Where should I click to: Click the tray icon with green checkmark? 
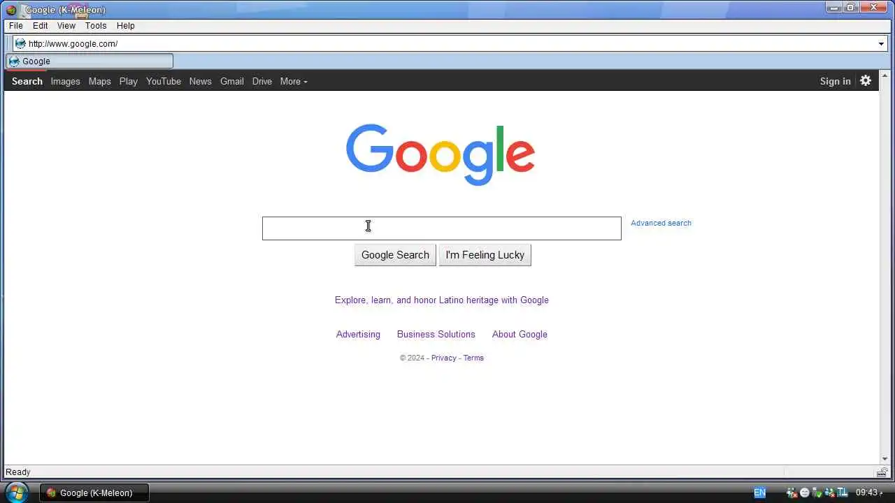(x=817, y=493)
